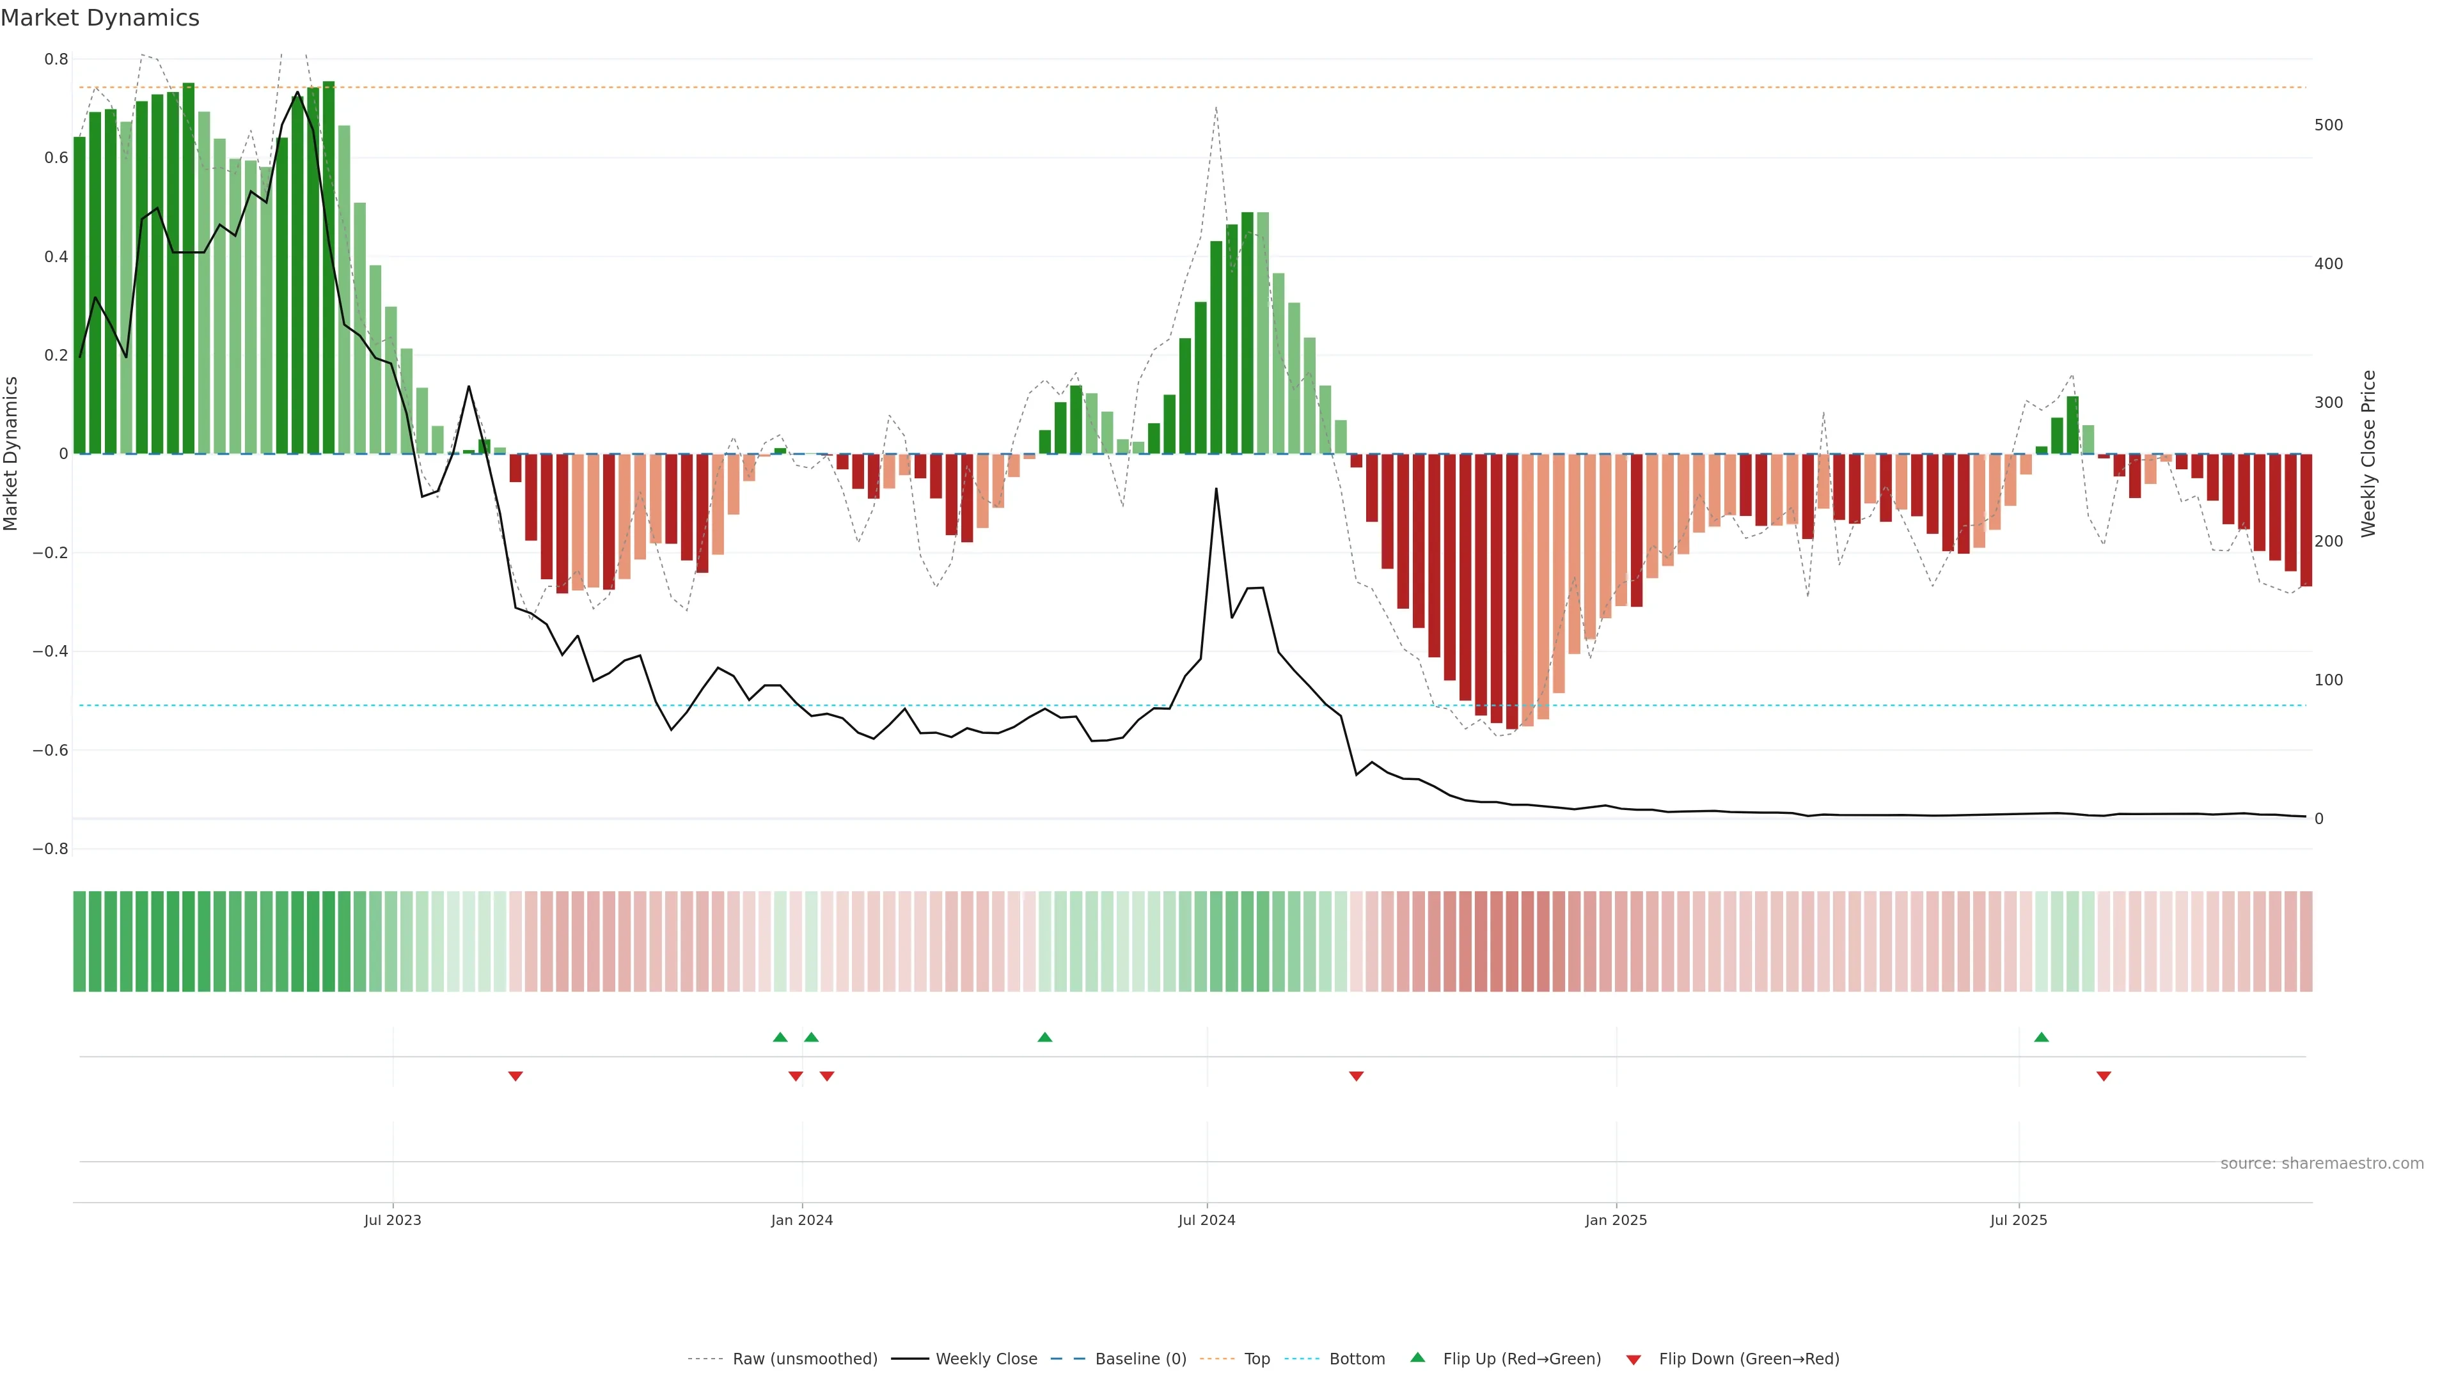Click the source: sharemaestro.com text
This screenshot has height=1381, width=2456.
coord(2322,1163)
